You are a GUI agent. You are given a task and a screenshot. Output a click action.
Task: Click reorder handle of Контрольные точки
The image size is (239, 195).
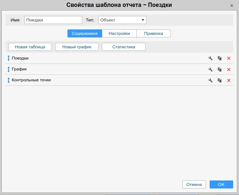(x=9, y=80)
